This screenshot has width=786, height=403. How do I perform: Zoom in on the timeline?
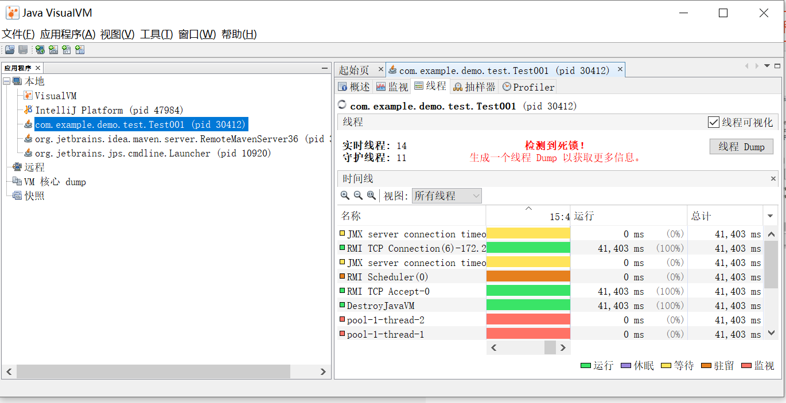coord(345,195)
